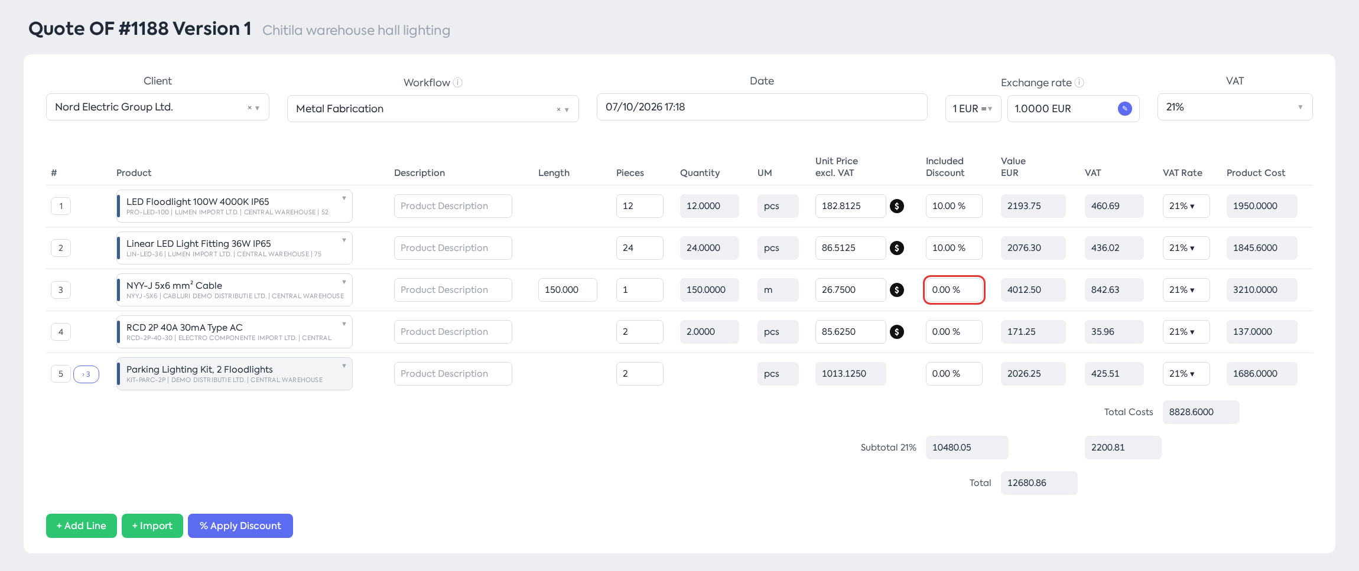Click the Product Cost value 3210.0000
The image size is (1359, 571).
pyautogui.click(x=1262, y=290)
